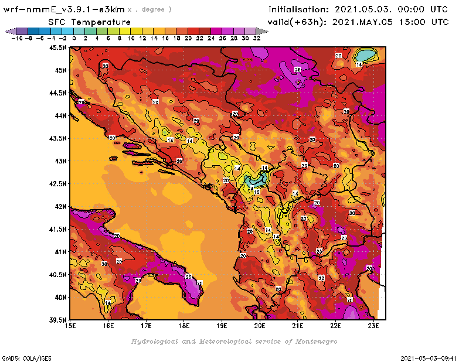Viewport: 469px width, 362px height.
Task: Click the "39.5N" latitude label
Action: 57,320
